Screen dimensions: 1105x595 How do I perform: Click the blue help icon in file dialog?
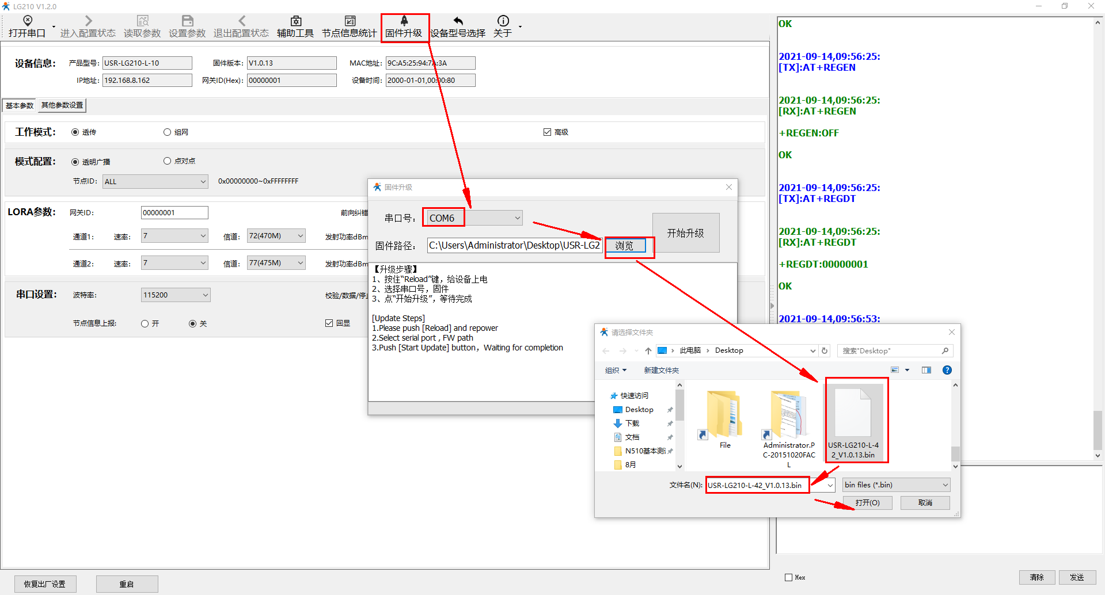pos(947,370)
